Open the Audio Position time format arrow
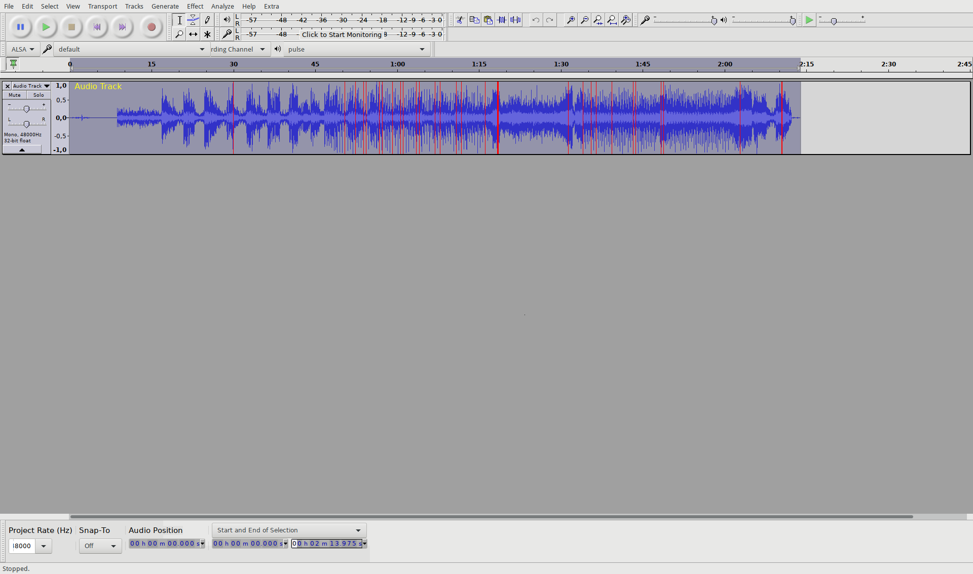This screenshot has height=574, width=973. click(x=203, y=544)
